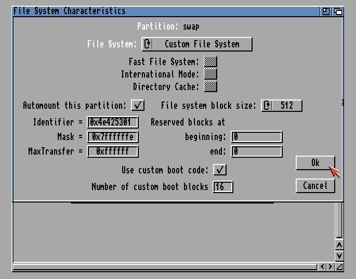Disable Use custom boot code checkbox
356x279 pixels.
tap(220, 170)
